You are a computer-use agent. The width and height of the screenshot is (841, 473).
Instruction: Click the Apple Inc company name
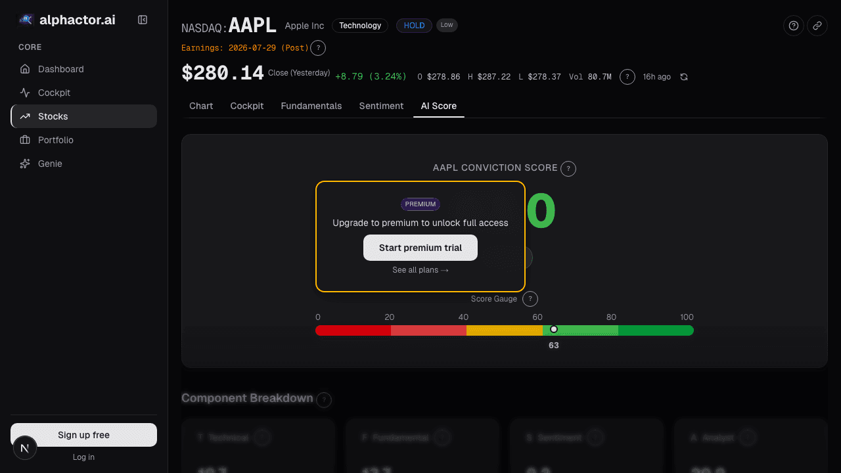click(304, 26)
